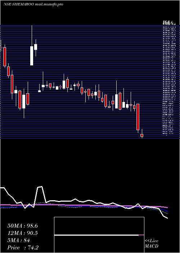This screenshot has height=253, width=180.
Task: Select the 12MA : 90.5 value
Action: pyautogui.click(x=22, y=233)
